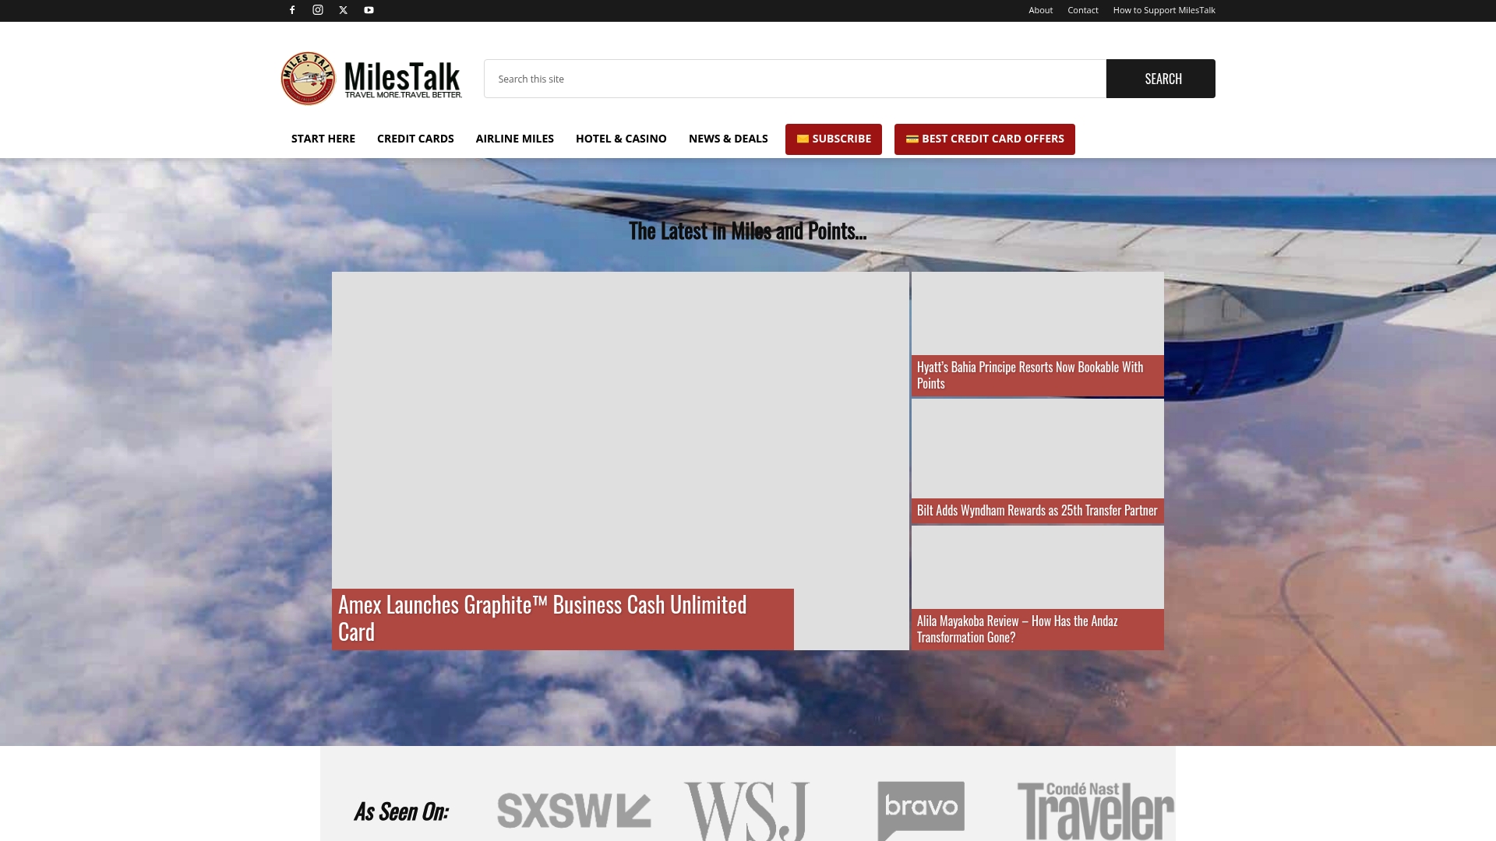Image resolution: width=1496 pixels, height=841 pixels.
Task: Open the News & Deals section
Action: click(x=728, y=139)
